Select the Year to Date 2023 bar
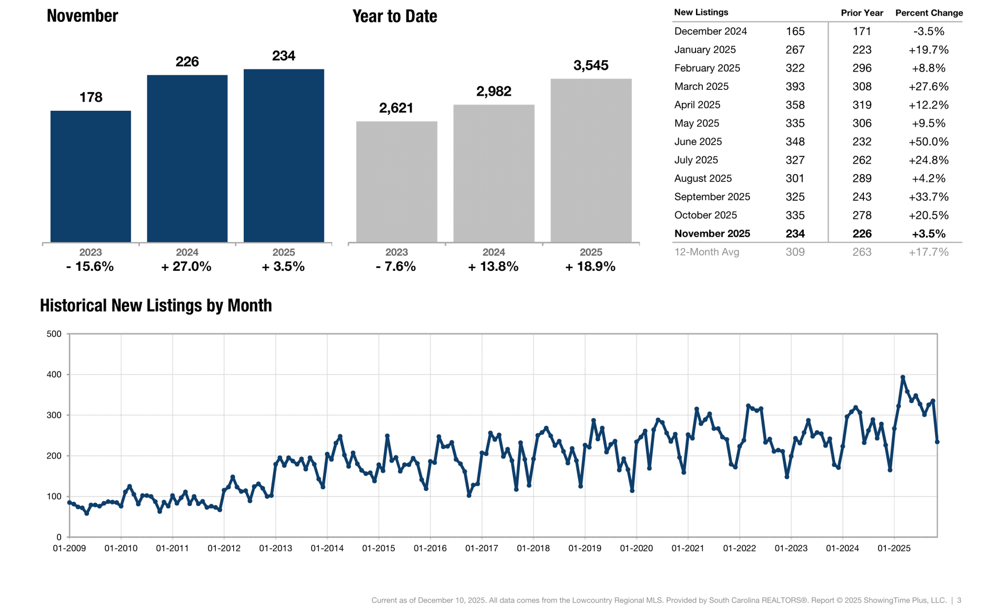Viewport: 1004px width, 610px height. tap(396, 181)
